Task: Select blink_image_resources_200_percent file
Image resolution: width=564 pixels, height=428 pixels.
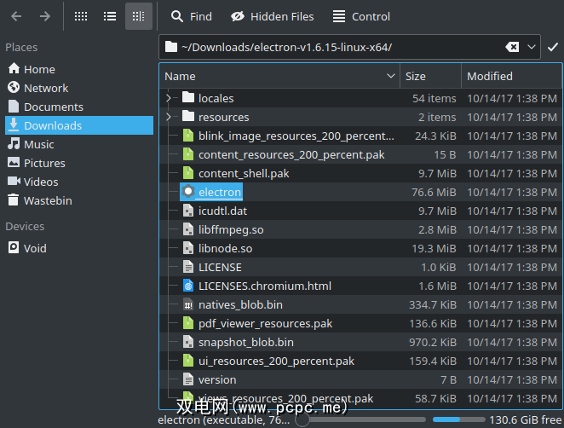Action: [x=296, y=136]
